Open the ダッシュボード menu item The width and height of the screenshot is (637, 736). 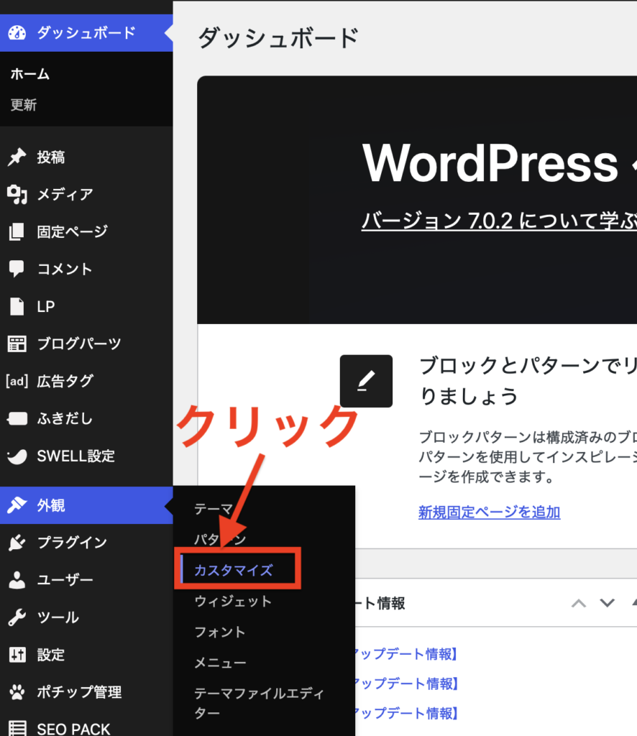coord(86,33)
